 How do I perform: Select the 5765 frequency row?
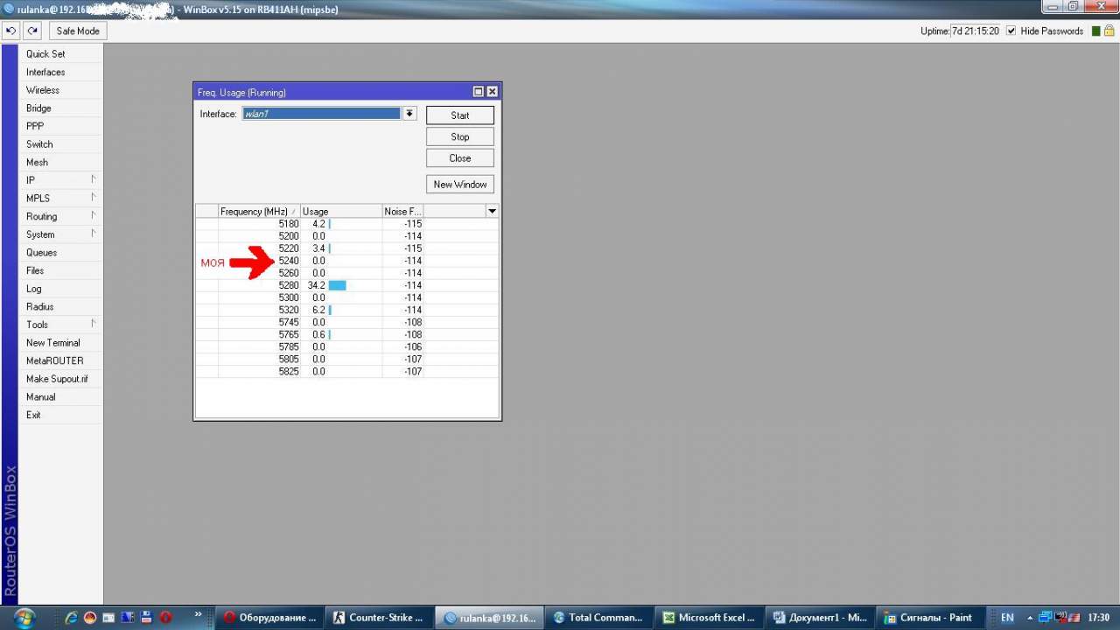[x=346, y=334]
